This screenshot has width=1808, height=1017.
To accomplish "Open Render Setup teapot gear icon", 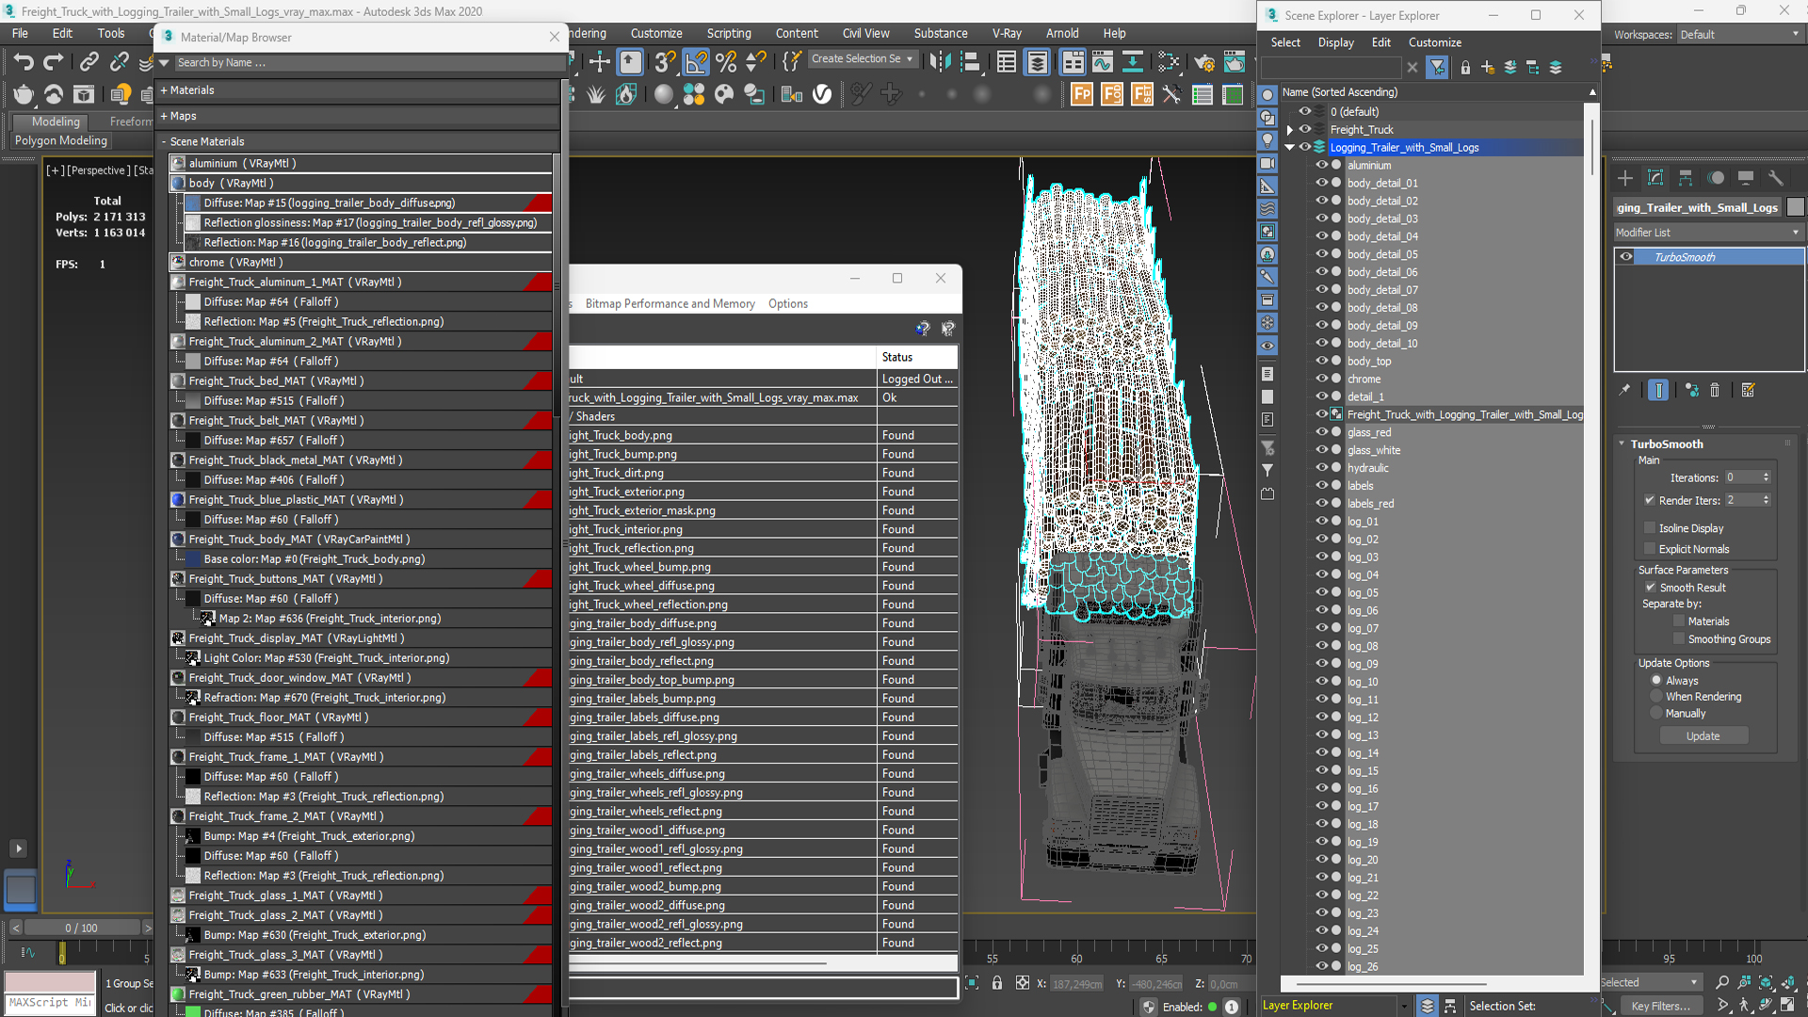I will [1203, 62].
